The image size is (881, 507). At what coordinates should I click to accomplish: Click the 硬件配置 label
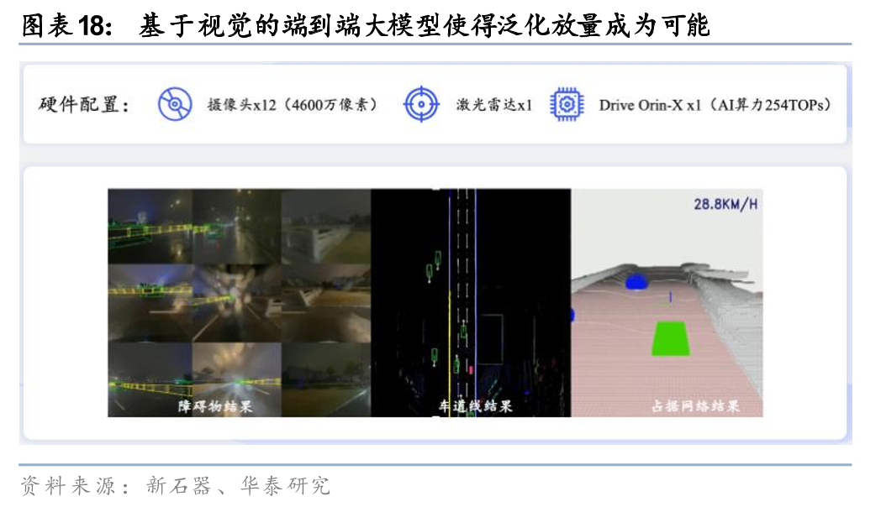84,106
